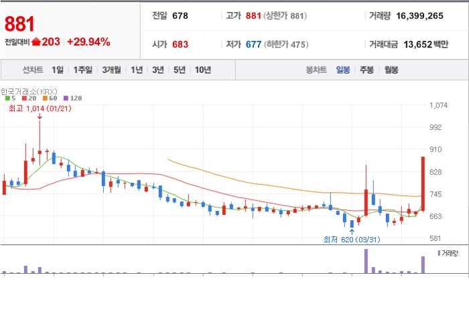This screenshot has height=328, width=469.
Task: Click the 828 price axis label
Action: point(435,172)
